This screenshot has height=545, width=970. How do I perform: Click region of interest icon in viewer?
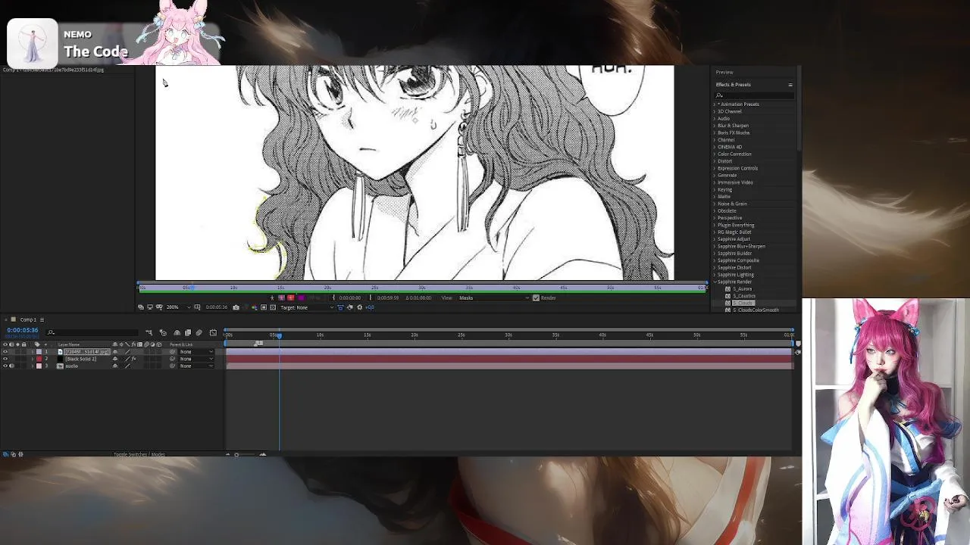264,307
